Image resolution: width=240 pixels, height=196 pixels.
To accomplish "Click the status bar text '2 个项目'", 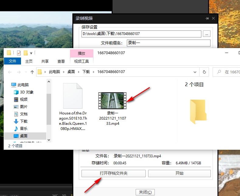I will (x=15, y=146).
